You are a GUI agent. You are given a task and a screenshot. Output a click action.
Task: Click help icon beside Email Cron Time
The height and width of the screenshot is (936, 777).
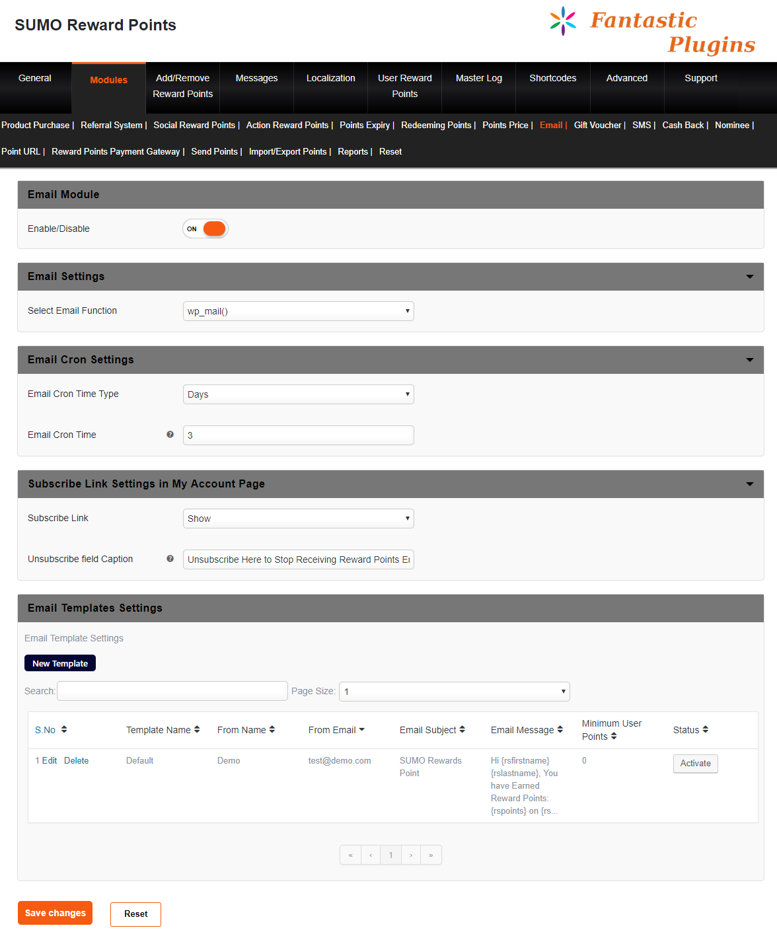[170, 435]
